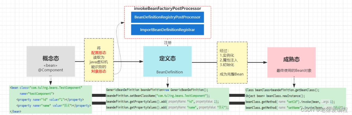352x115 pixels.
Task: Click the red 对象形态 text
Action: click(99, 71)
